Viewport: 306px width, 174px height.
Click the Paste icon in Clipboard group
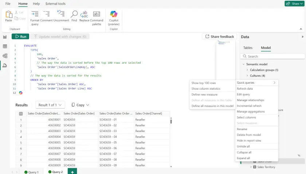click(9, 14)
